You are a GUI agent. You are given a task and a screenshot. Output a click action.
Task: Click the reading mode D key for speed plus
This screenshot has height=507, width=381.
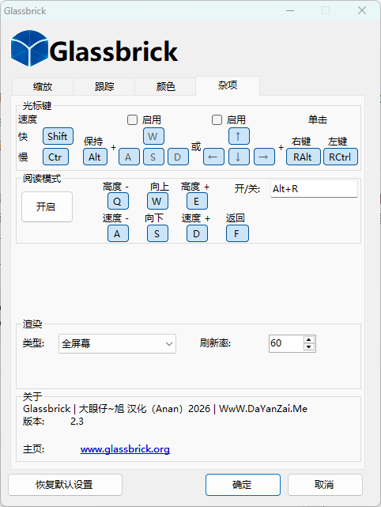(197, 233)
